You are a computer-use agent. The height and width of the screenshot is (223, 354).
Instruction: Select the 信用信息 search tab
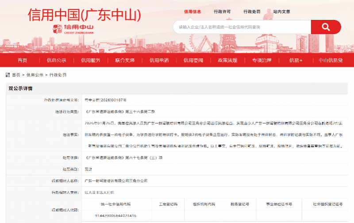(x=192, y=11)
